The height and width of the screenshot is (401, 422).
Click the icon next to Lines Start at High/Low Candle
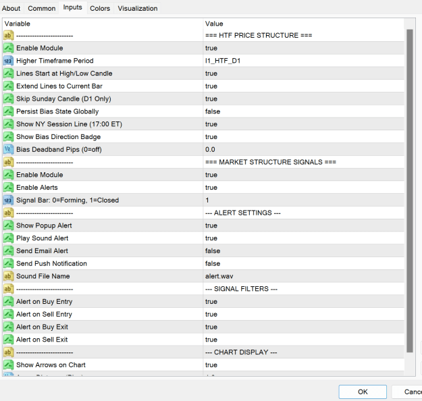(8, 74)
